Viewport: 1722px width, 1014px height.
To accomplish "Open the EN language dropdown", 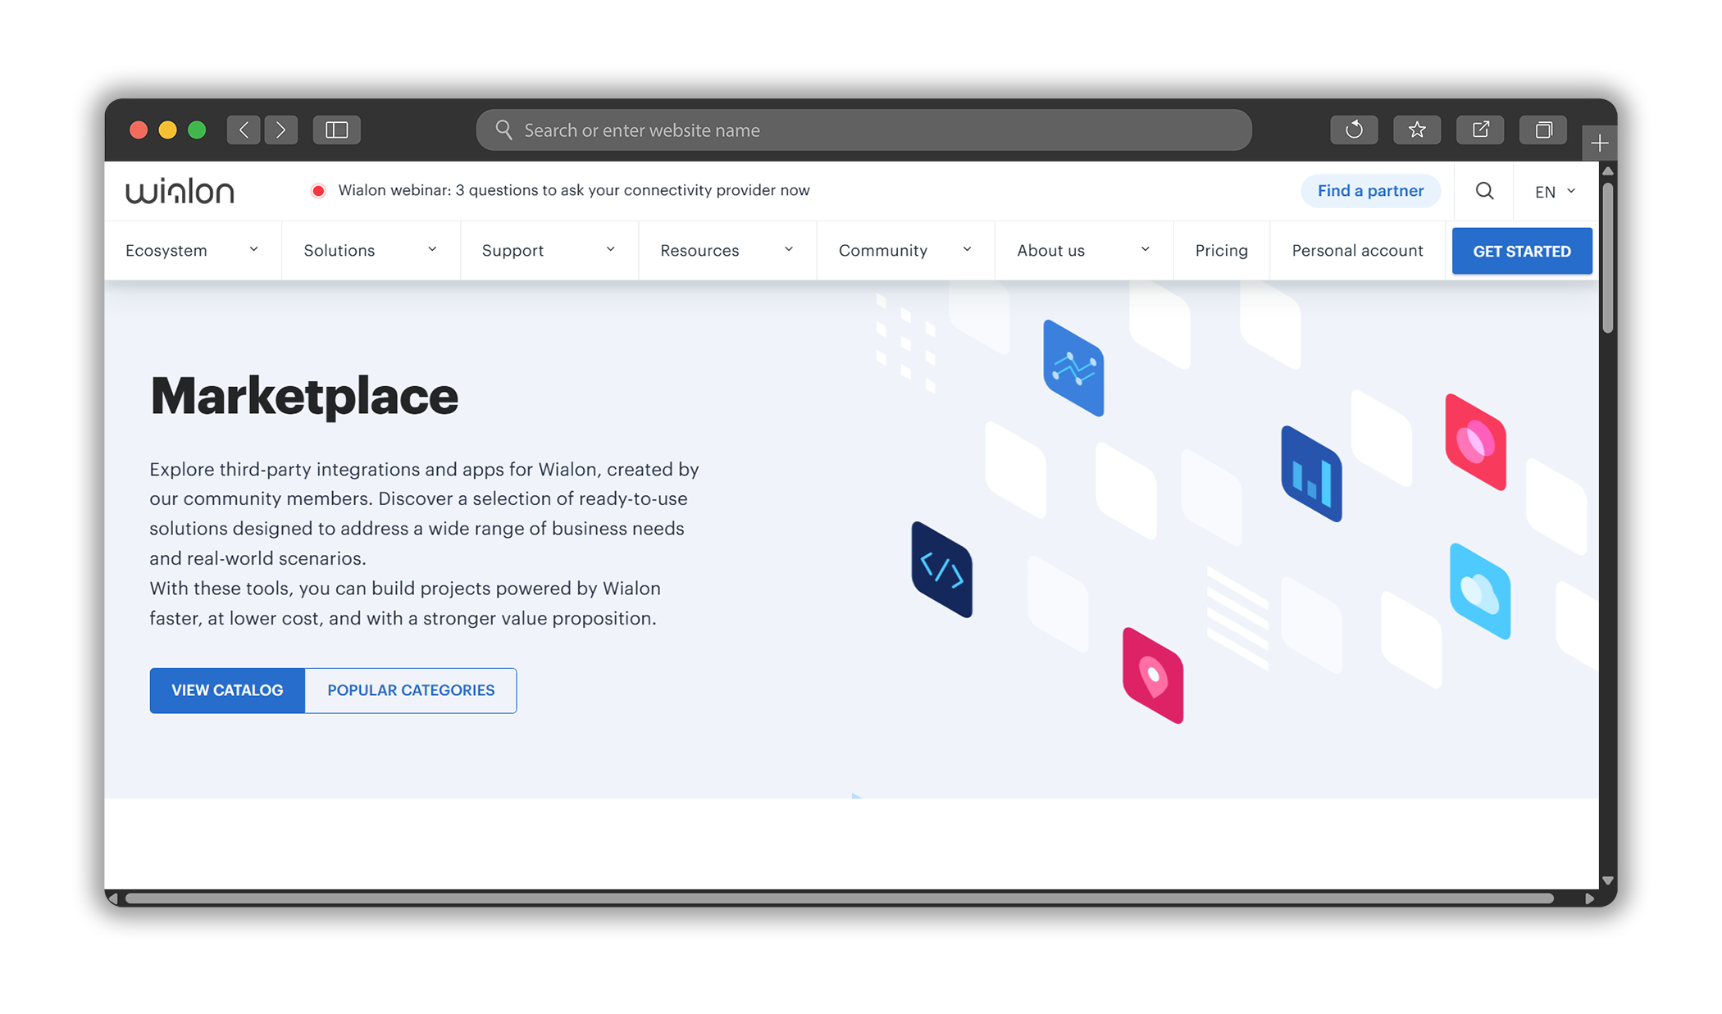I will pyautogui.click(x=1556, y=191).
